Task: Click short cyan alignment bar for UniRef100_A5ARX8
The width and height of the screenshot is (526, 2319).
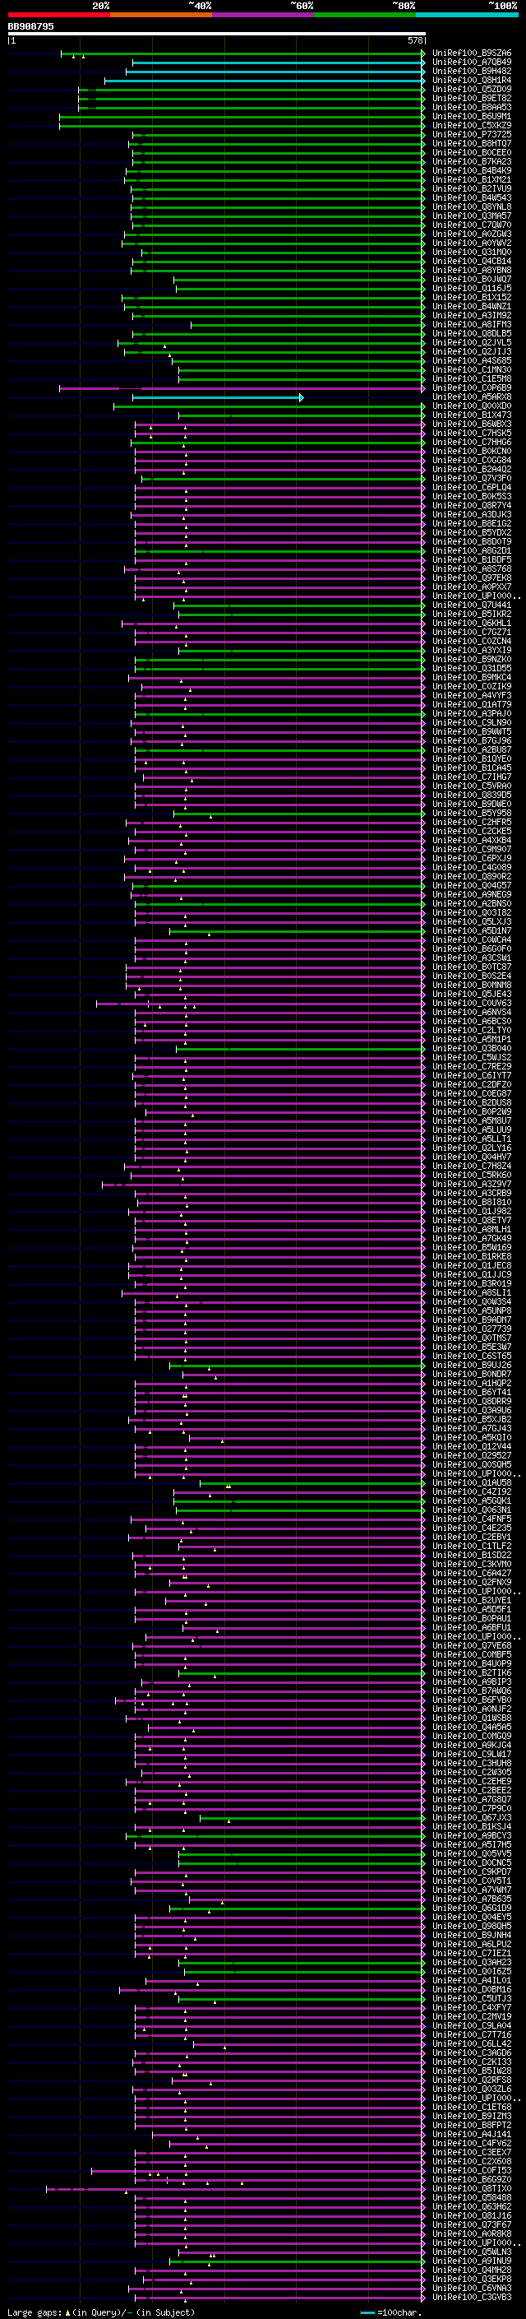Action: (218, 397)
